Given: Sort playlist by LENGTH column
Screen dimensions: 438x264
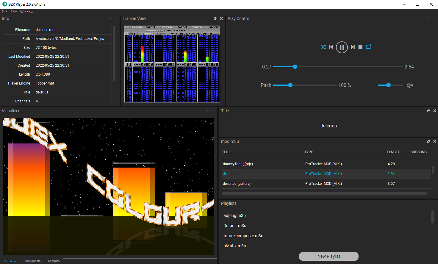Looking at the screenshot, I should point(393,152).
